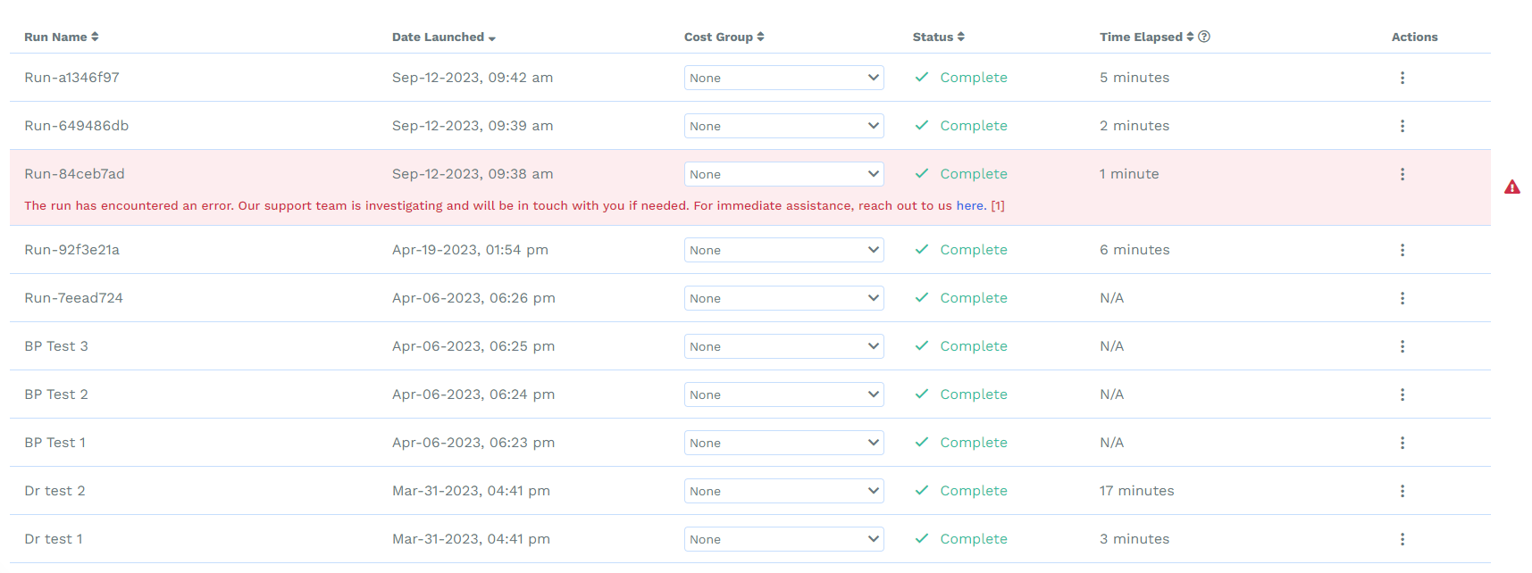This screenshot has height=573, width=1532.
Task: Sort by Time Elapsed column header
Action: [1147, 37]
